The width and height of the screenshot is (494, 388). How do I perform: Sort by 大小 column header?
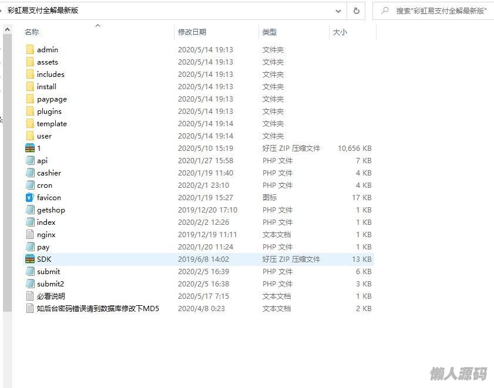340,32
